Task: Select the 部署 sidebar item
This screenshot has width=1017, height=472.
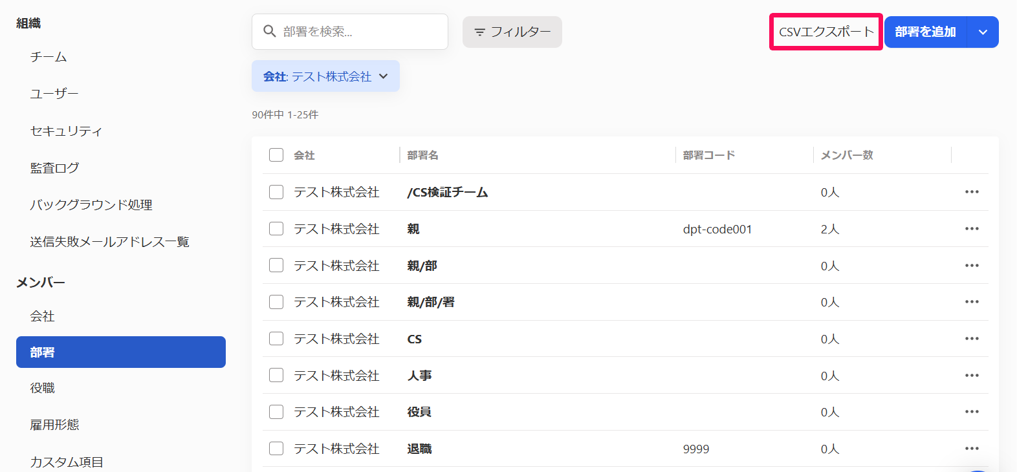Action: tap(121, 352)
